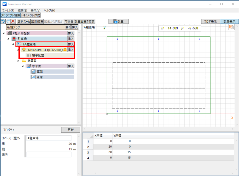Collapse the 駐車場 tree node
This screenshot has width=240, height=177.
(8, 39)
